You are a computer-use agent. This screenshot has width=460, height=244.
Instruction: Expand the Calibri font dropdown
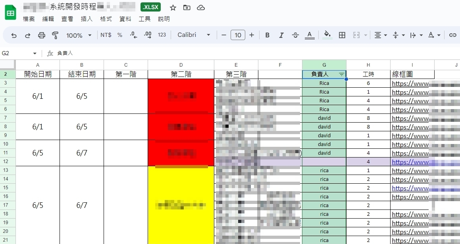[x=194, y=35]
